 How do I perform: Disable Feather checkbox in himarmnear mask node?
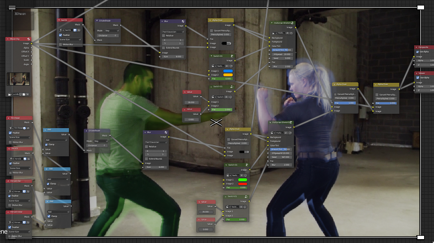[x=10, y=227]
